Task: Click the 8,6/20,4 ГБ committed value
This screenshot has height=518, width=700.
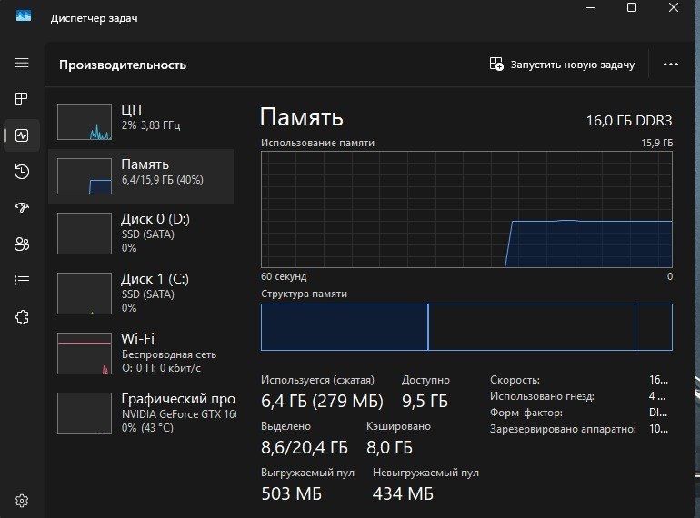Action: (305, 447)
